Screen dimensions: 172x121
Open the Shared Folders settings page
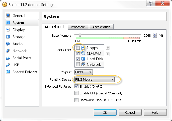click(22, 72)
